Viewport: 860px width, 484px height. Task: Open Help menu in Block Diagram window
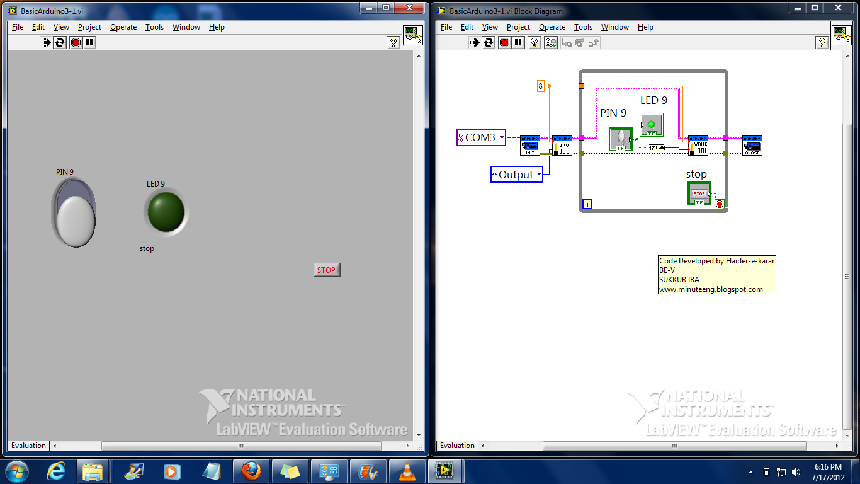point(645,27)
